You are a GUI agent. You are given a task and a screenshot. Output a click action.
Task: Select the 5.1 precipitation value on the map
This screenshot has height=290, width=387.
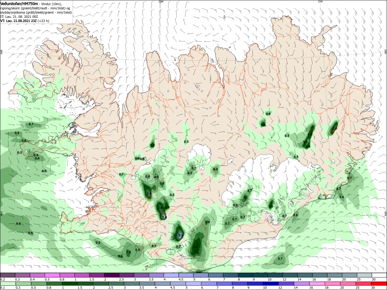point(181,236)
